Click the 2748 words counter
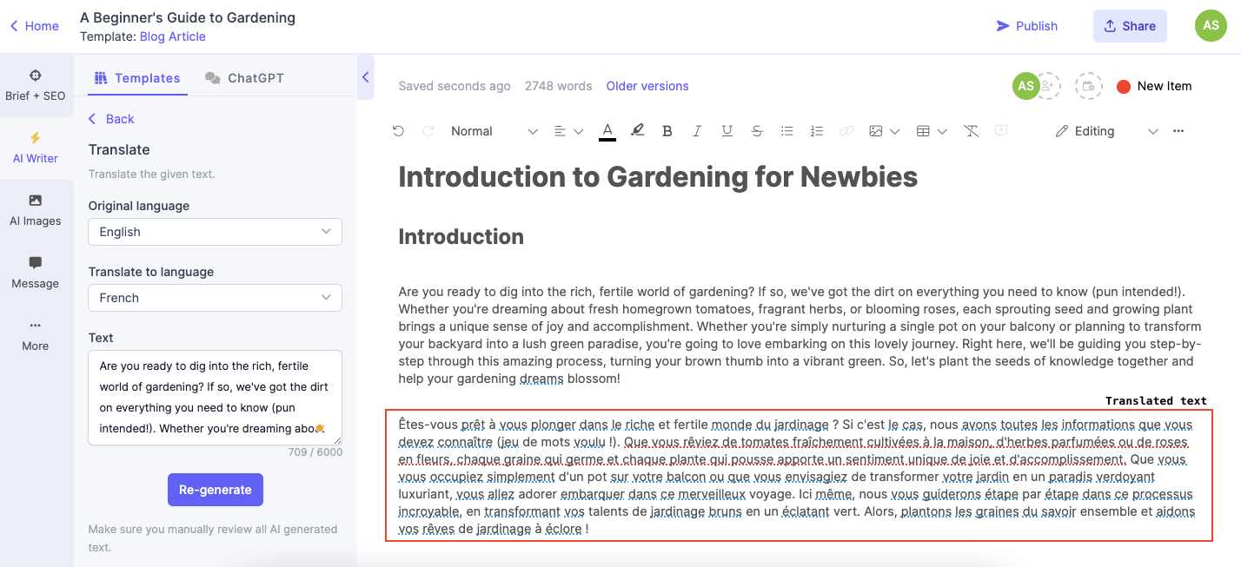 pyautogui.click(x=558, y=86)
